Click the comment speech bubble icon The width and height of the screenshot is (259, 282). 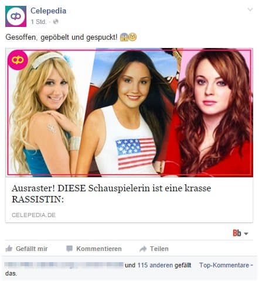(x=69, y=249)
